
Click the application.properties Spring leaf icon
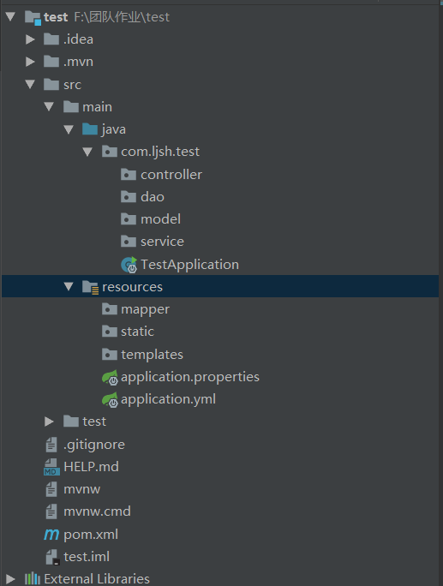110,378
